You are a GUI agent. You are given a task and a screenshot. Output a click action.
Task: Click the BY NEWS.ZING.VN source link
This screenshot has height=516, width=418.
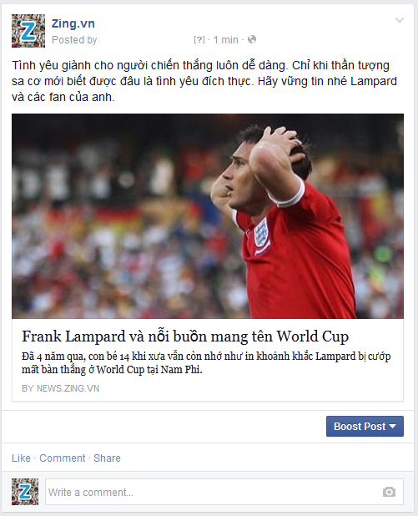tap(60, 388)
